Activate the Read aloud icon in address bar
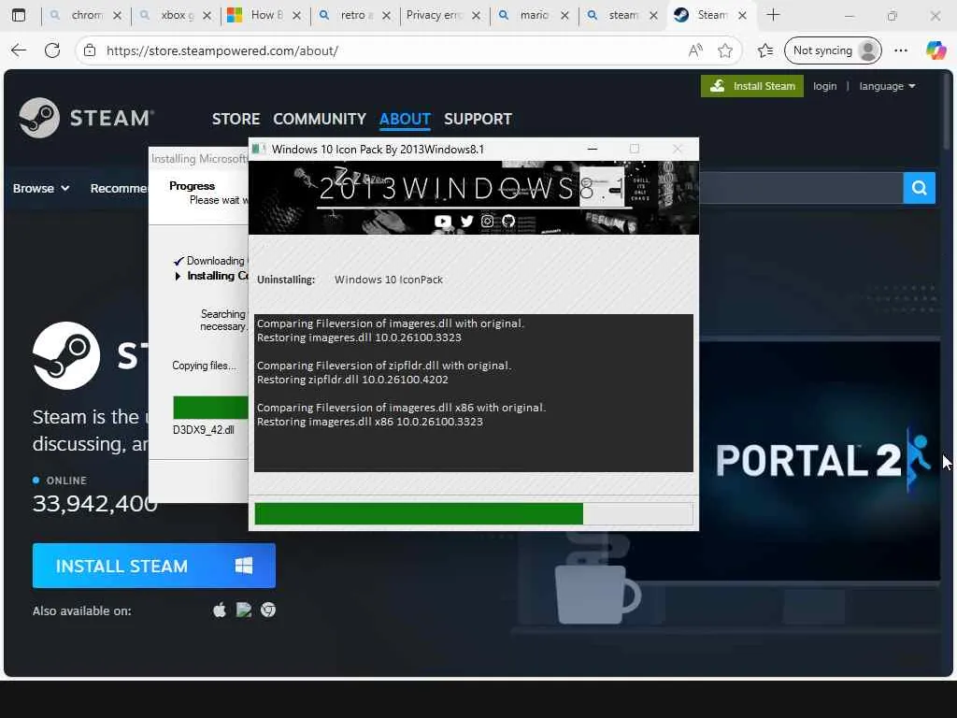The width and height of the screenshot is (957, 718). (695, 50)
